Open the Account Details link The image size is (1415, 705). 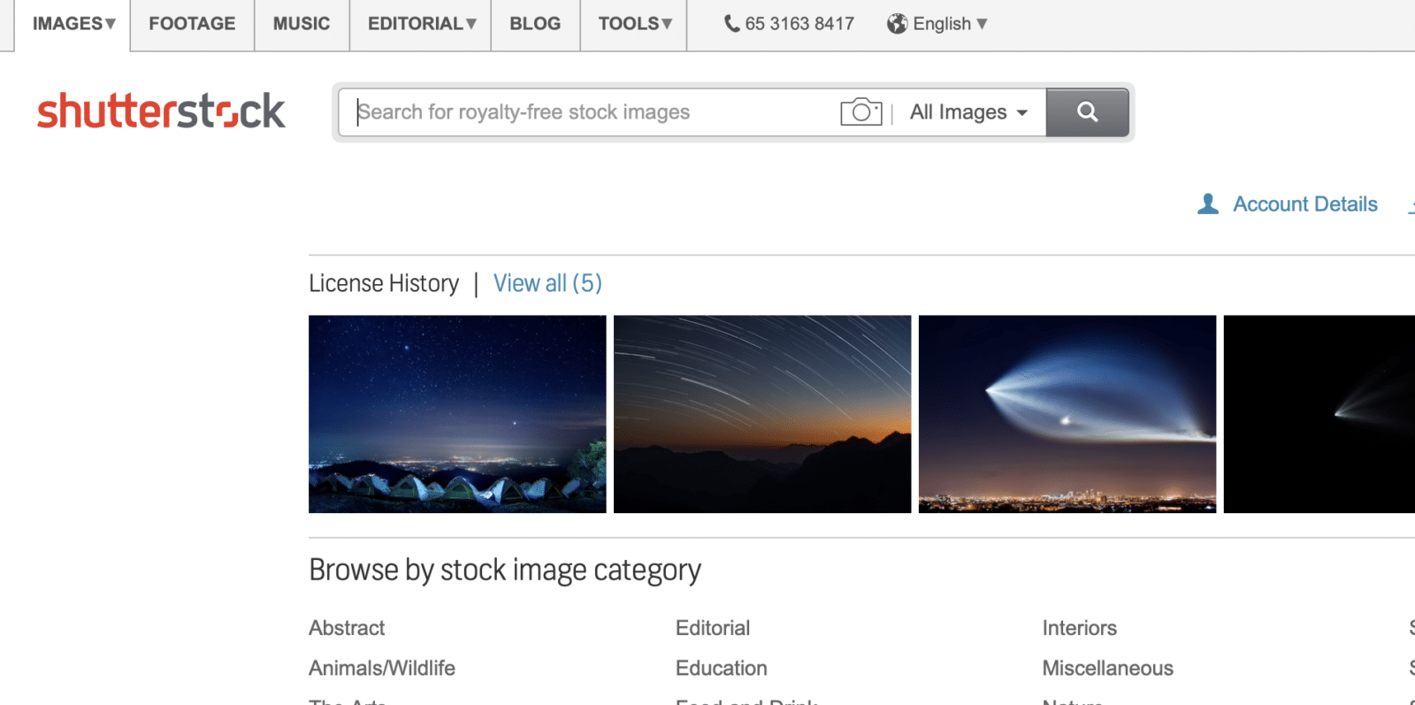click(1304, 204)
